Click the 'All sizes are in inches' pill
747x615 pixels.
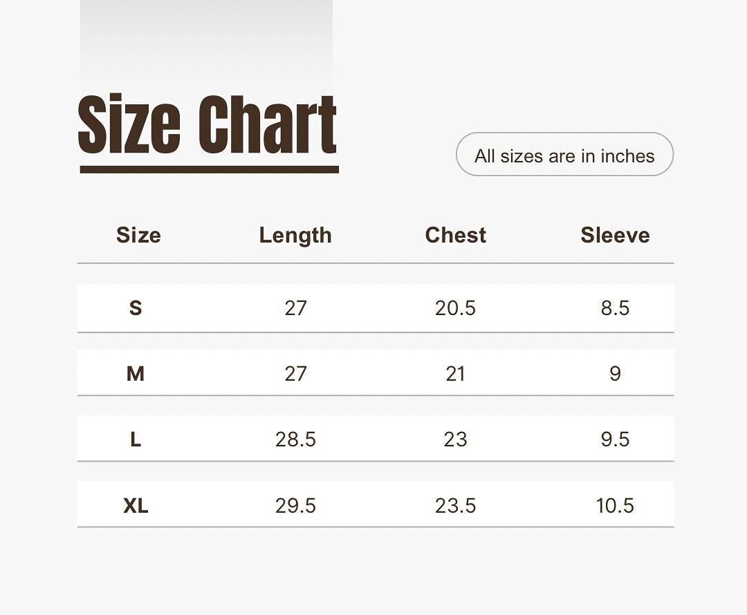pos(564,155)
